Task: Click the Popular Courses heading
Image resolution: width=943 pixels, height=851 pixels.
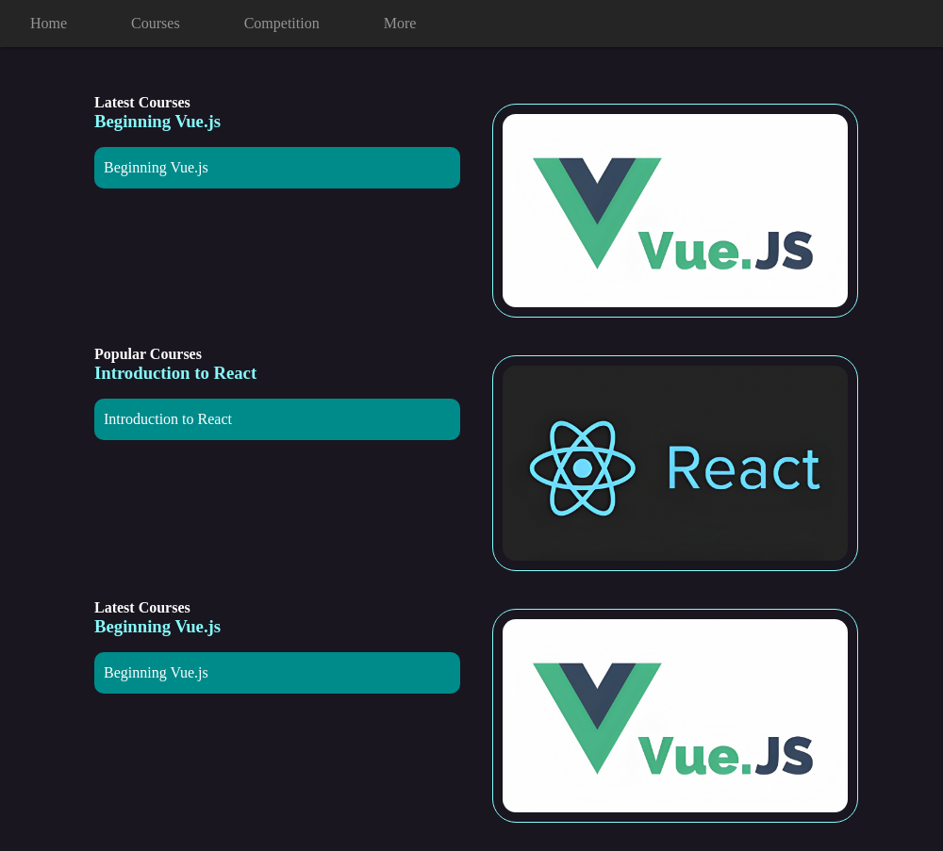Action: pos(148,354)
